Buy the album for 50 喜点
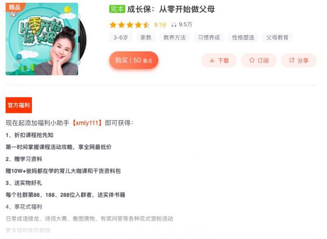The width and height of the screenshot is (327, 239). [134, 60]
